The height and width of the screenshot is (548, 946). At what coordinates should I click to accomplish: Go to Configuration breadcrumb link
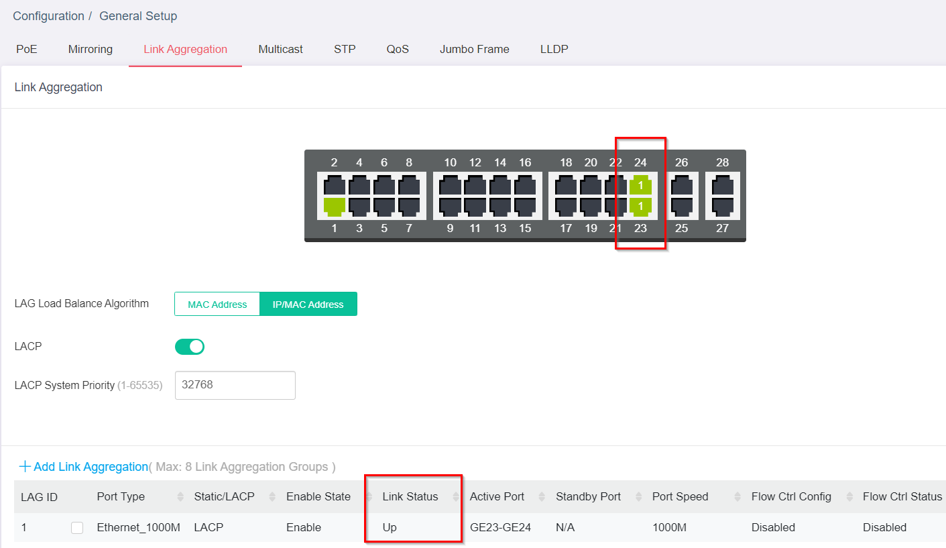(48, 16)
